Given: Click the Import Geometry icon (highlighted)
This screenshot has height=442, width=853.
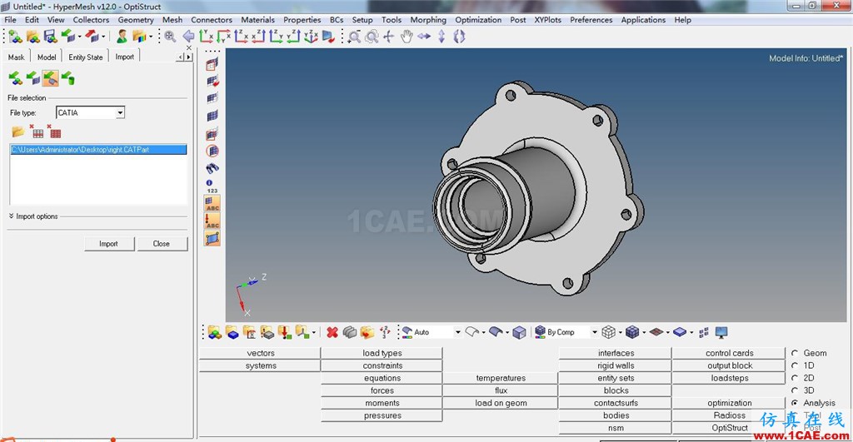Looking at the screenshot, I should (x=50, y=78).
